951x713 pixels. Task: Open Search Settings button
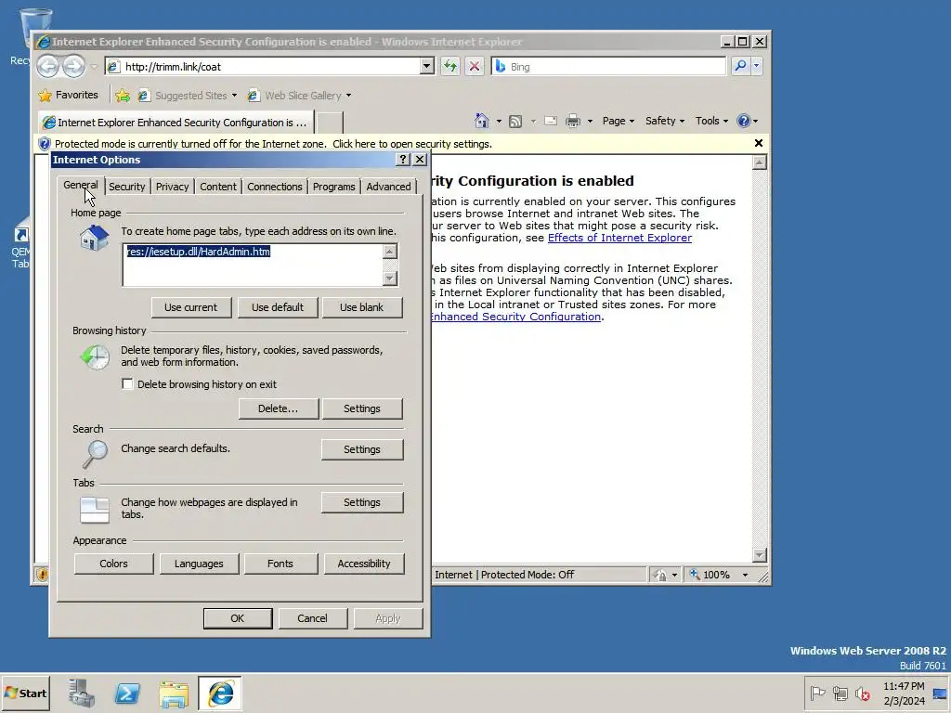coord(362,449)
